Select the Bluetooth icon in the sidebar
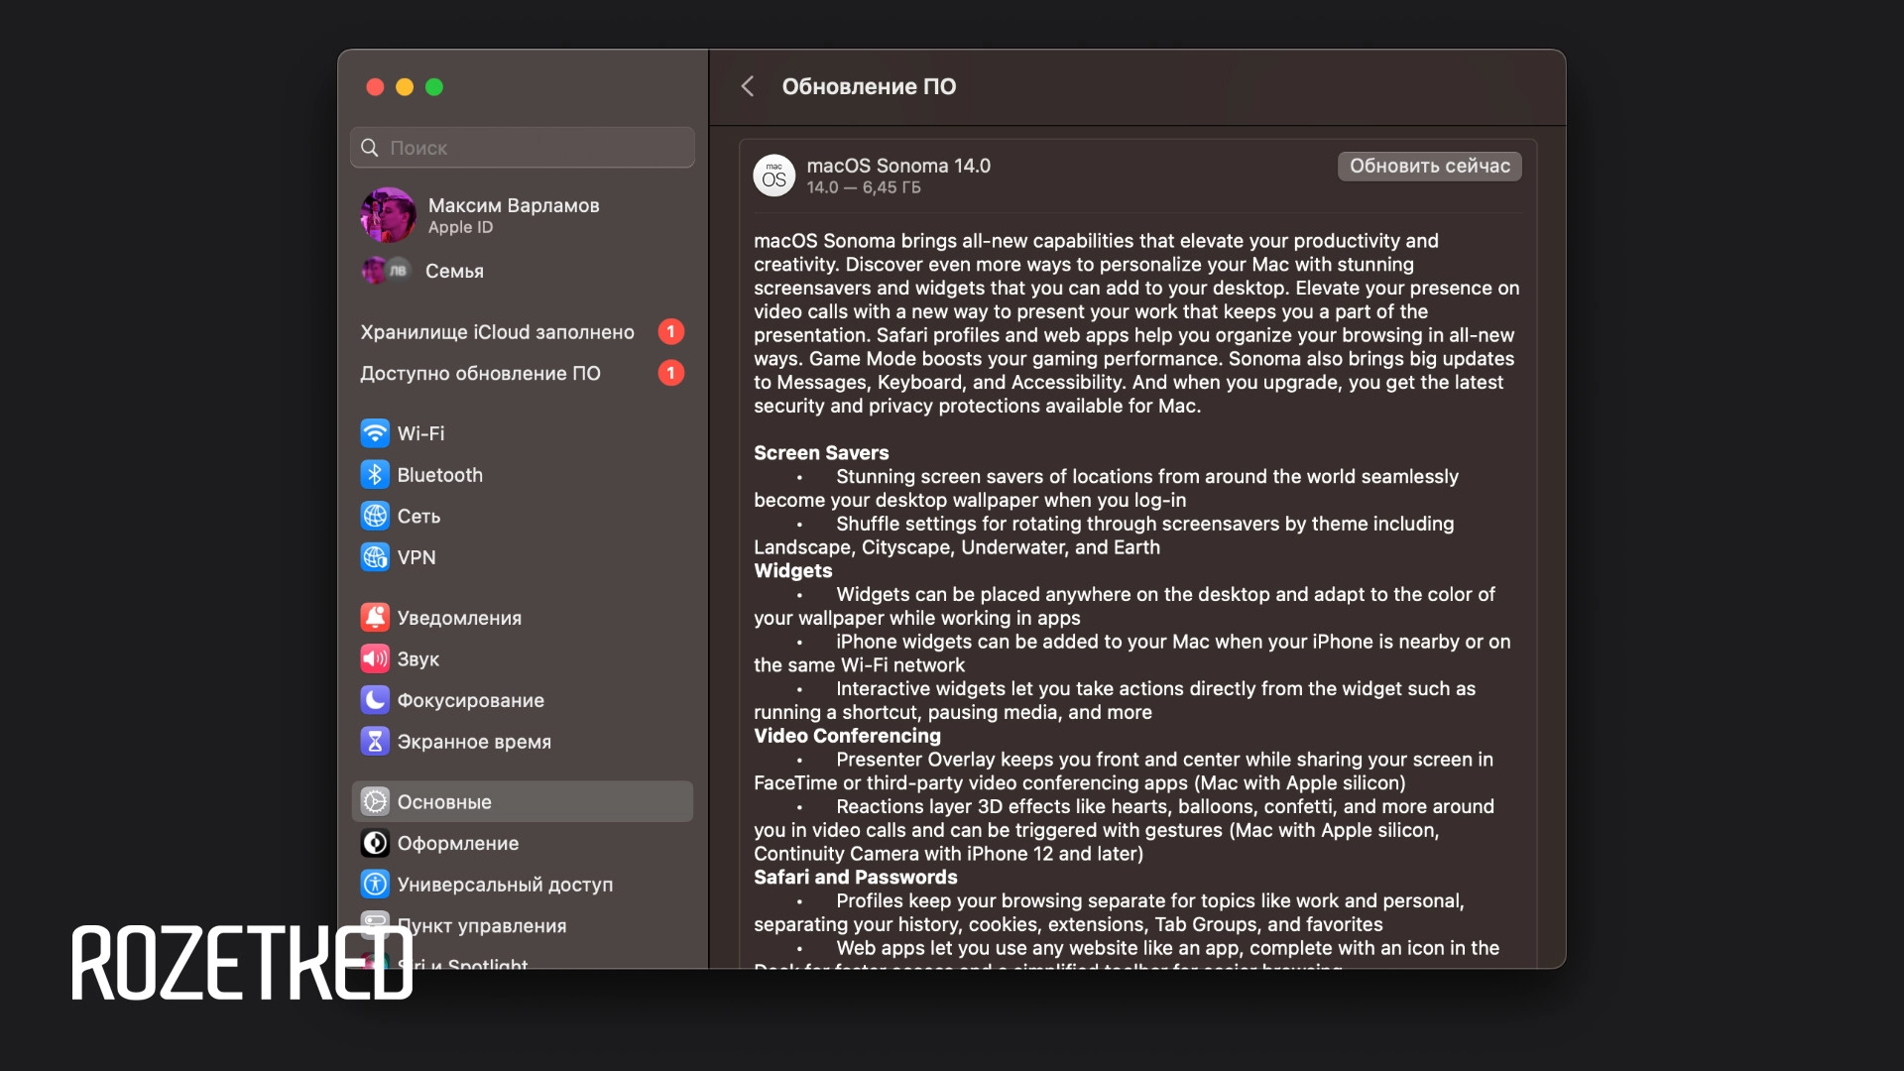Screen dimensions: 1904x1071 374,474
